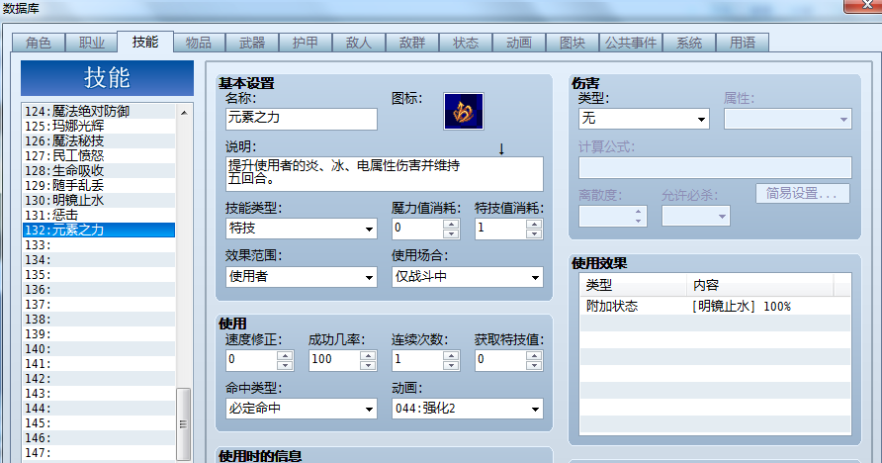
Task: Click the 类型 column header in 使用效果
Action: 634,285
